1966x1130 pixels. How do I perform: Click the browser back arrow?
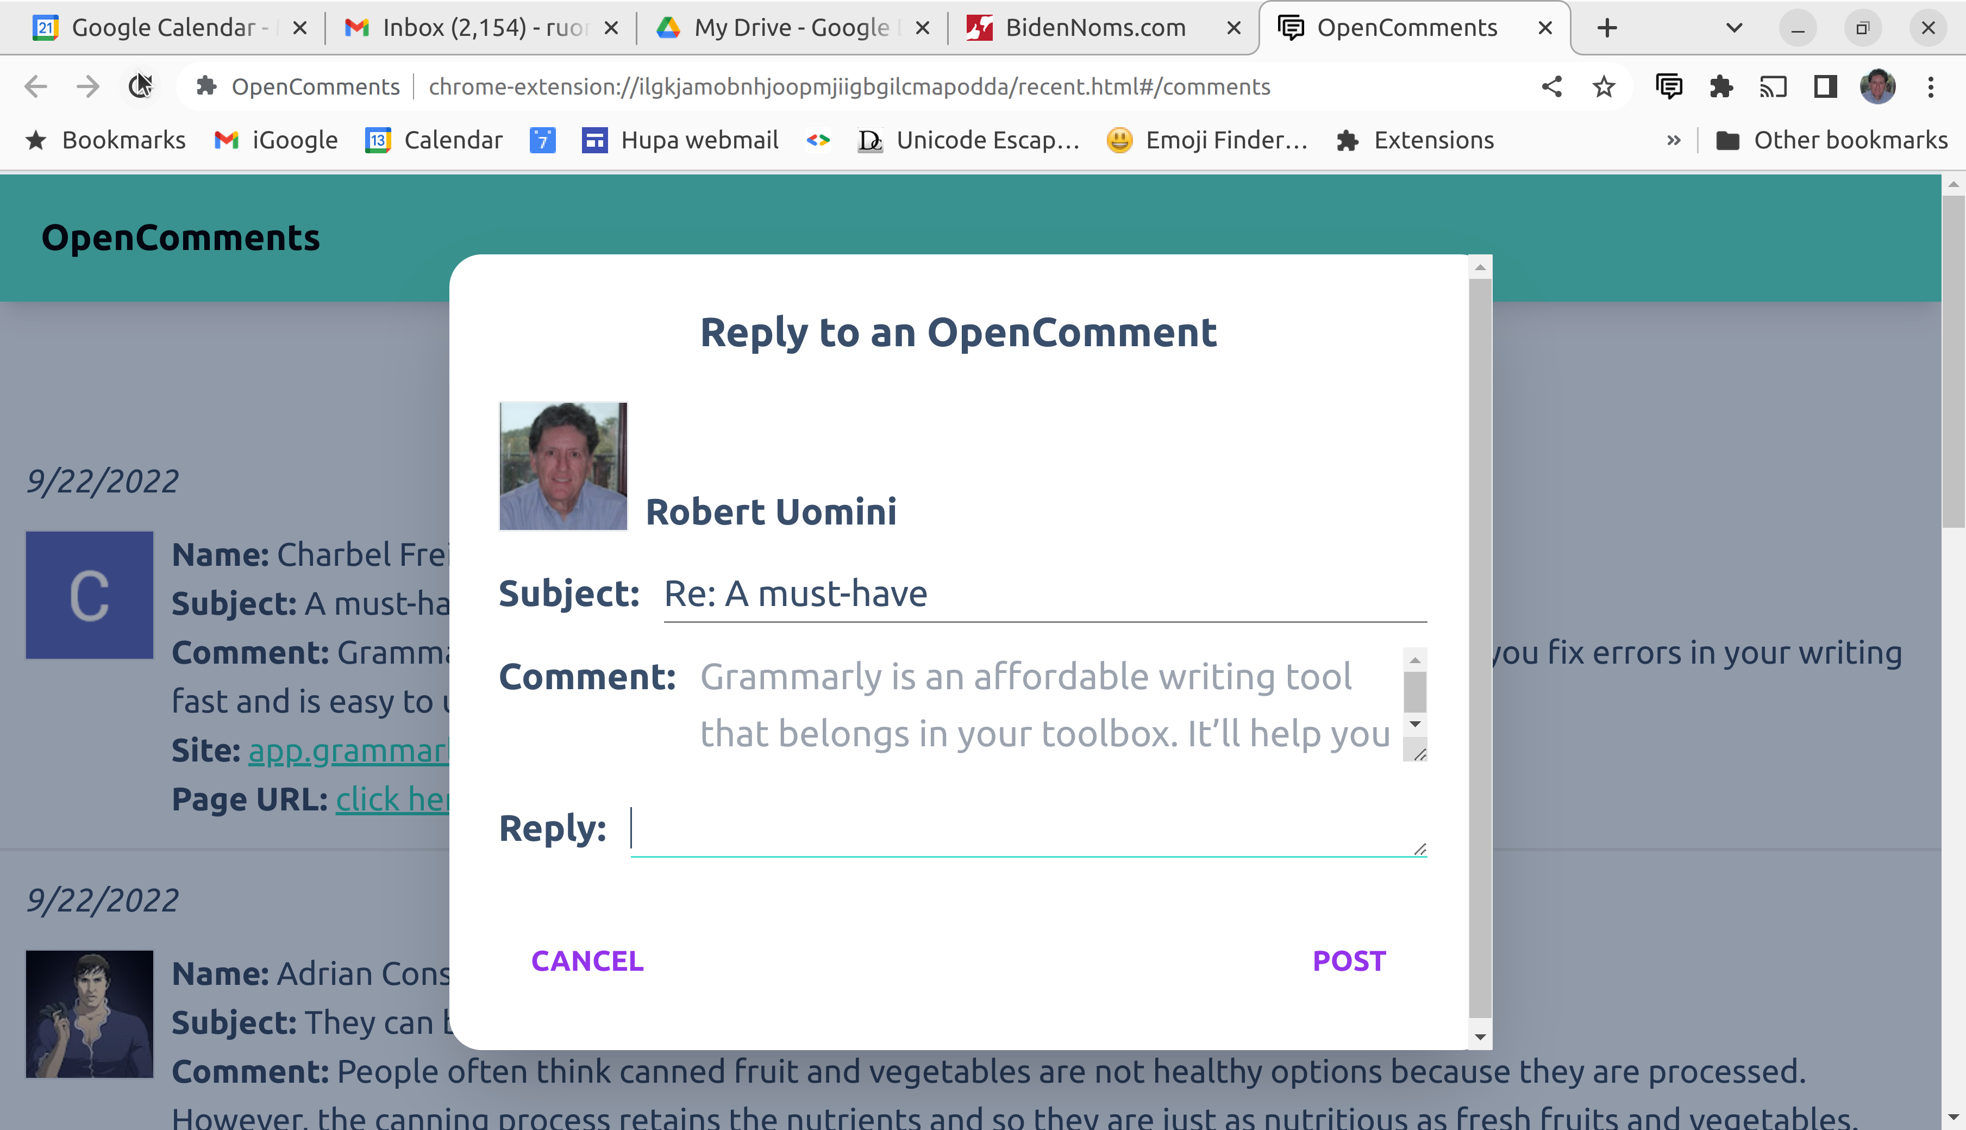coord(36,86)
